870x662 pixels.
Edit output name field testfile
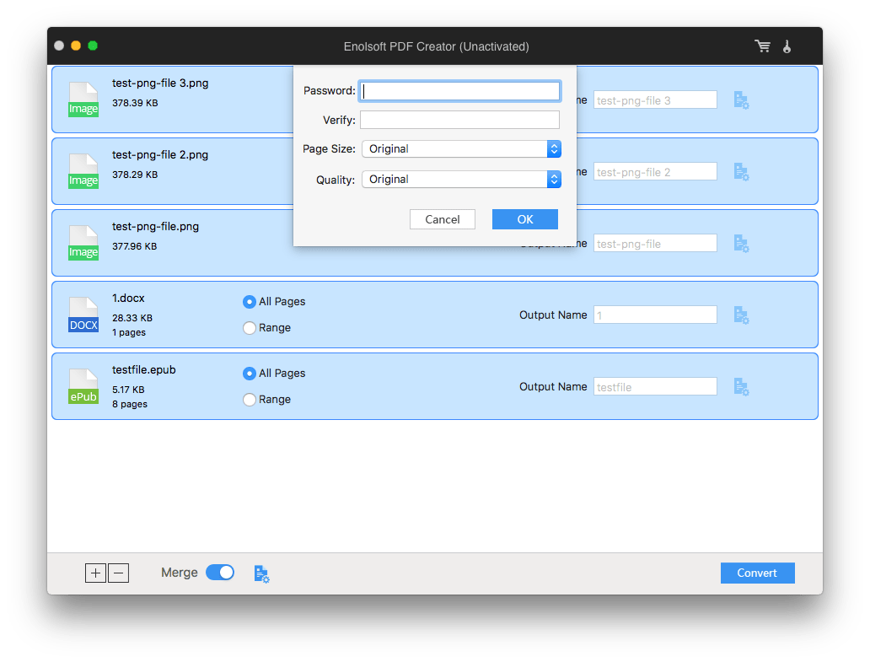coord(655,387)
